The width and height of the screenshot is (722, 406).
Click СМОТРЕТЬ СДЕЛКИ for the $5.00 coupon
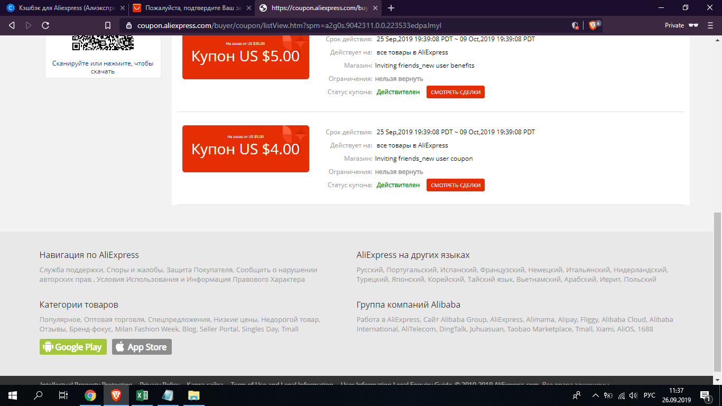[x=456, y=92]
